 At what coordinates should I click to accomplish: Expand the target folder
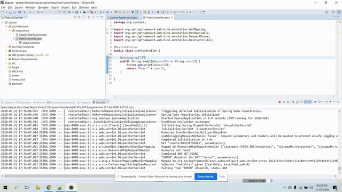click(x=6, y=68)
